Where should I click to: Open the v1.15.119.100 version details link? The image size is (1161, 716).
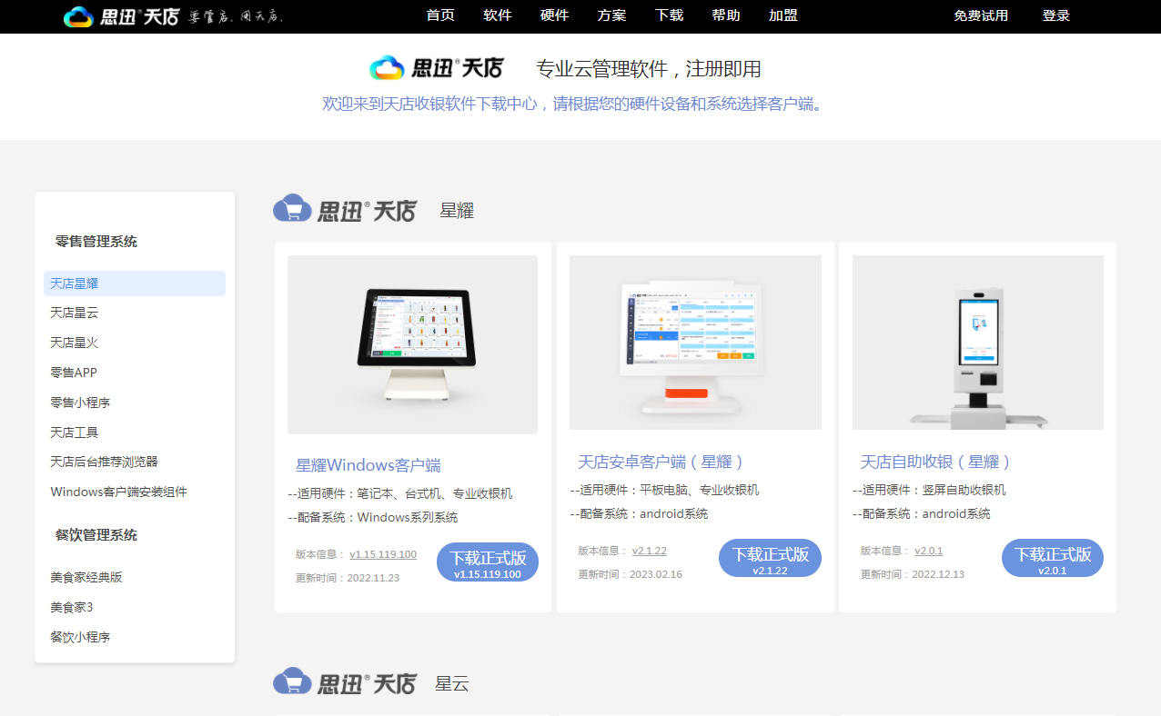click(x=383, y=553)
